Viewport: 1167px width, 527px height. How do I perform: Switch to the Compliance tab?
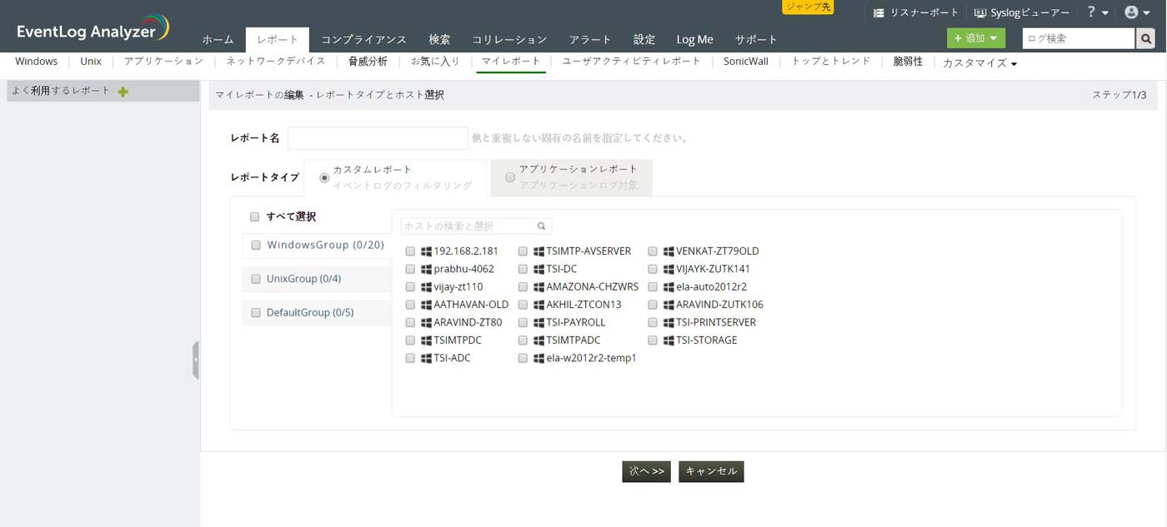click(x=363, y=40)
